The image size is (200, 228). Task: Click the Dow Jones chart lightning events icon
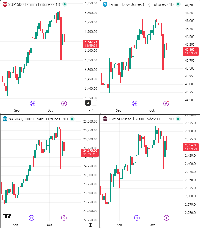[x=166, y=103]
